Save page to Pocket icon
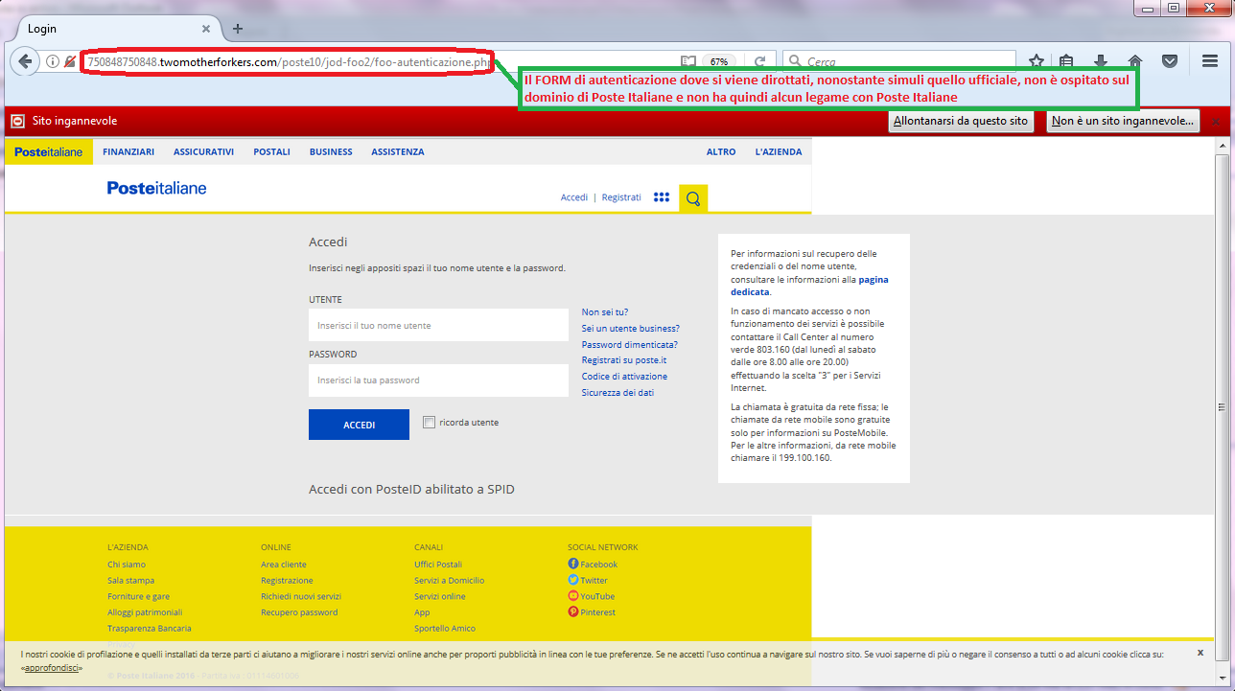This screenshot has width=1235, height=691. click(1170, 61)
